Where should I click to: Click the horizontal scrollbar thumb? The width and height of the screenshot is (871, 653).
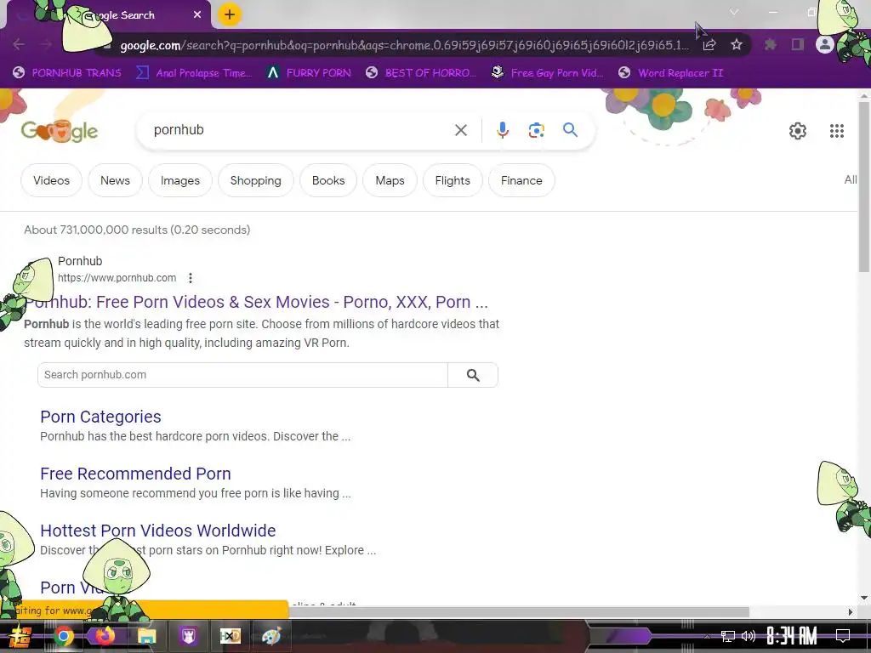tap(518, 612)
